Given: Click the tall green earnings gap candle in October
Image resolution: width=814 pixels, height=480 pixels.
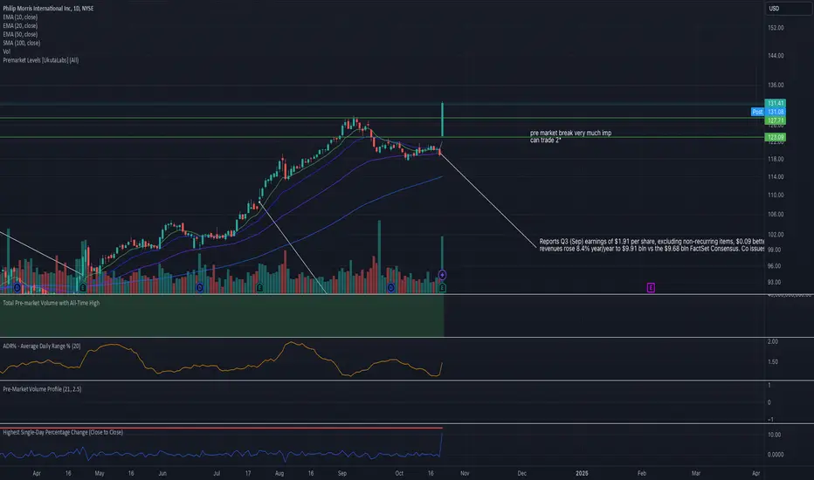Looking at the screenshot, I should [x=442, y=120].
